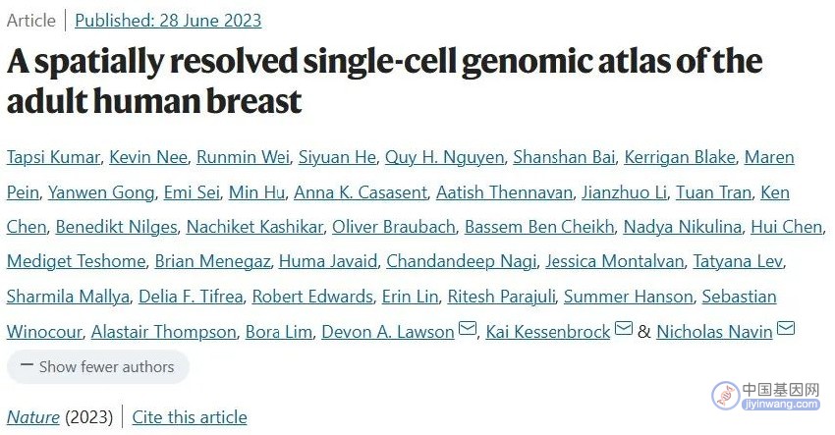Open author Quy H. Nguyen link
Viewport: 835px width, 435px height.
pos(445,157)
